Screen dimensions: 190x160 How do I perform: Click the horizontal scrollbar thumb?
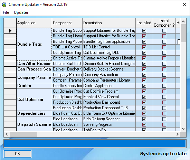point(23,134)
